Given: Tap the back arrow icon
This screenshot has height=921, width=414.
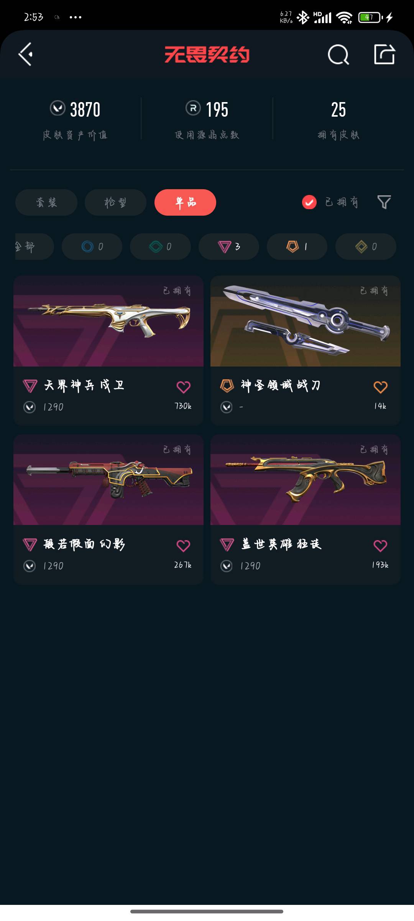Looking at the screenshot, I should click(x=25, y=54).
